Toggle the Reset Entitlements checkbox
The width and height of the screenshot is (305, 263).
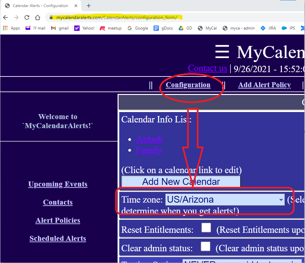pyautogui.click(x=206, y=228)
